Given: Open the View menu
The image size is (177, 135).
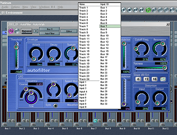Looking at the screenshot, I should [x=33, y=7].
